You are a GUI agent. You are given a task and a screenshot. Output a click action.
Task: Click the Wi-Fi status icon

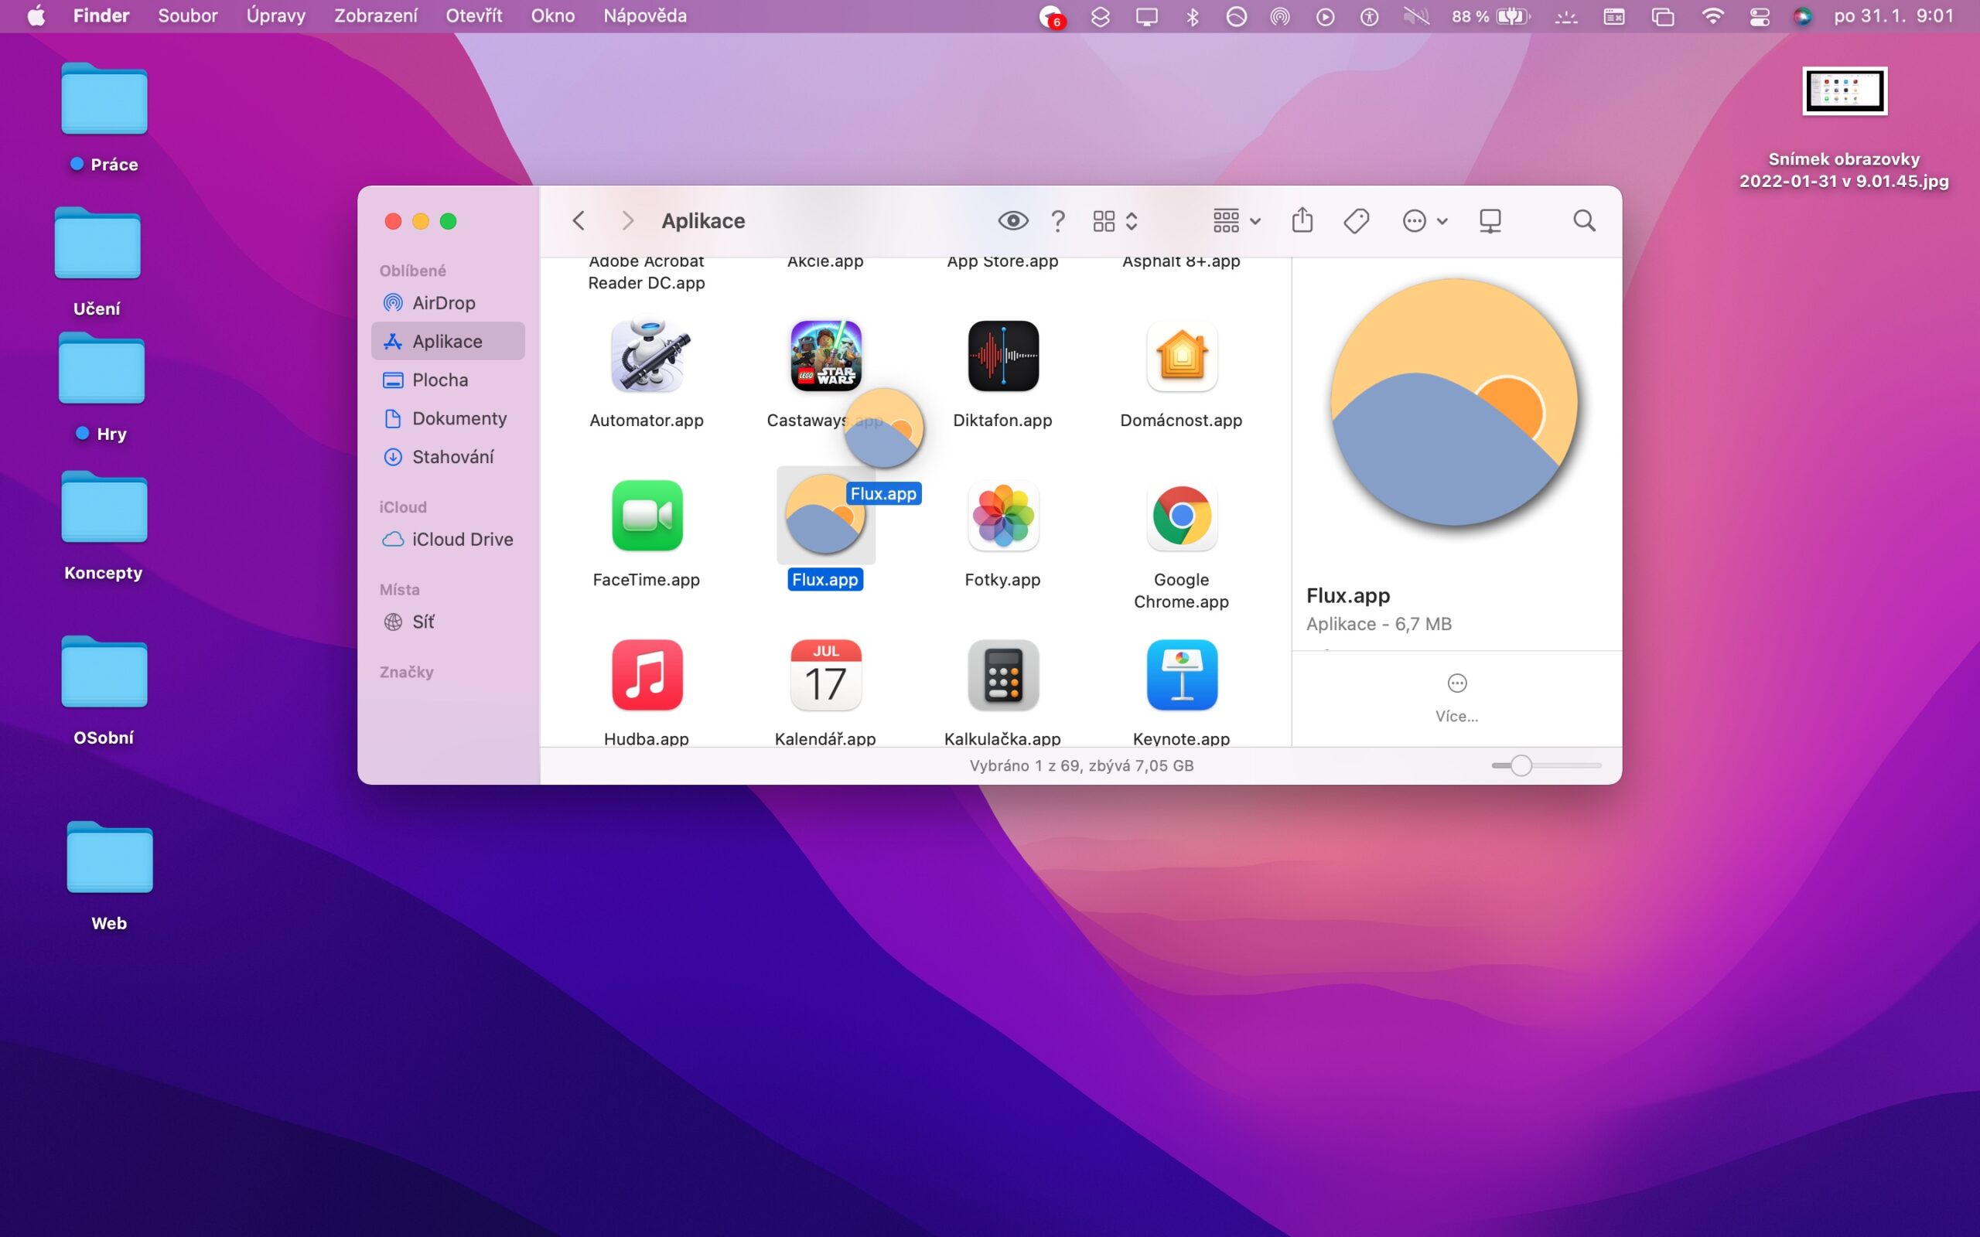click(x=1712, y=15)
